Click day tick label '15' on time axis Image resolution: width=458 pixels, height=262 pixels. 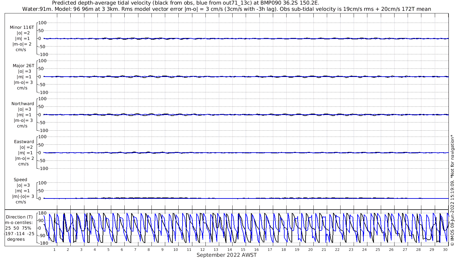coord(243,250)
